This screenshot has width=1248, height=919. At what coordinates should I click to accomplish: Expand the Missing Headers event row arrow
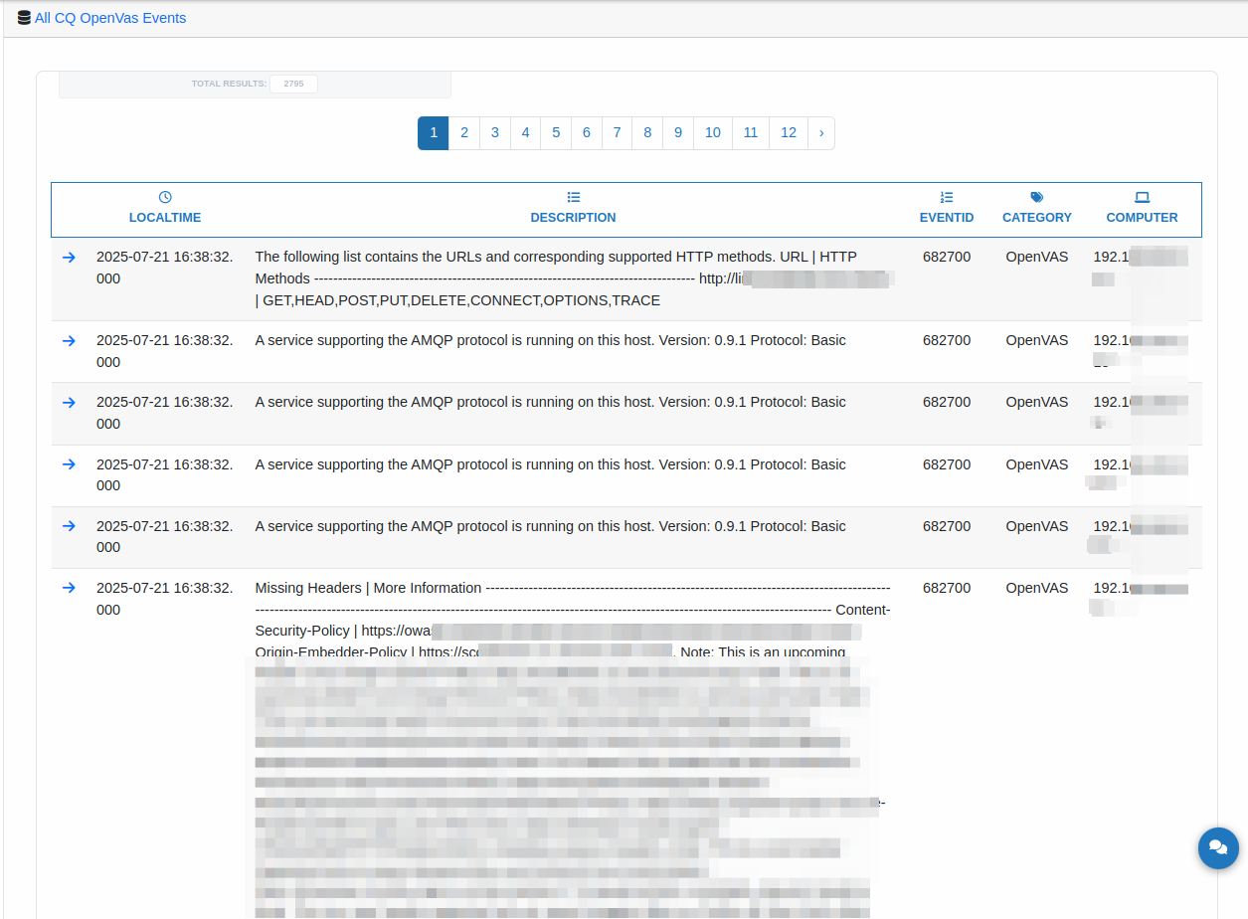pos(69,588)
